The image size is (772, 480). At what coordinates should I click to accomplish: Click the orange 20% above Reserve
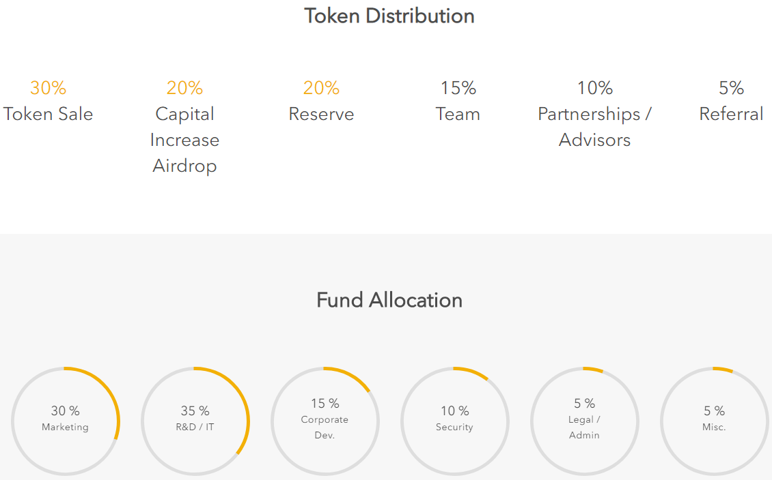(321, 88)
